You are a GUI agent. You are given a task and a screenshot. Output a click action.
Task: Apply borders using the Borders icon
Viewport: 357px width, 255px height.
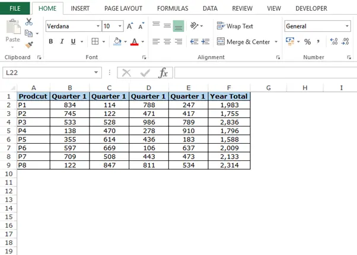[x=95, y=41]
